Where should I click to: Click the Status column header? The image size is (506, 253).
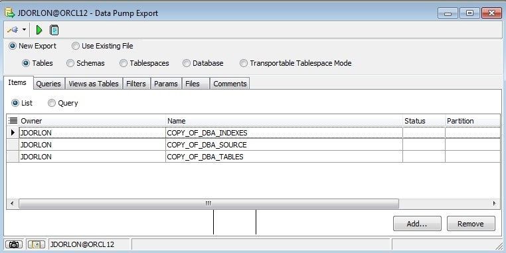pos(424,121)
